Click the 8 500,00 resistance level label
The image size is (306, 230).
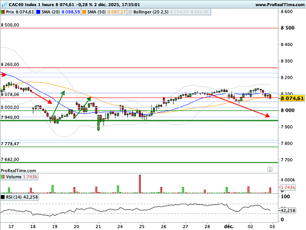10,25
